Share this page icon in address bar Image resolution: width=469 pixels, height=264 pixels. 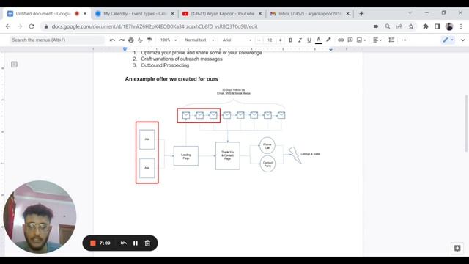[399, 26]
